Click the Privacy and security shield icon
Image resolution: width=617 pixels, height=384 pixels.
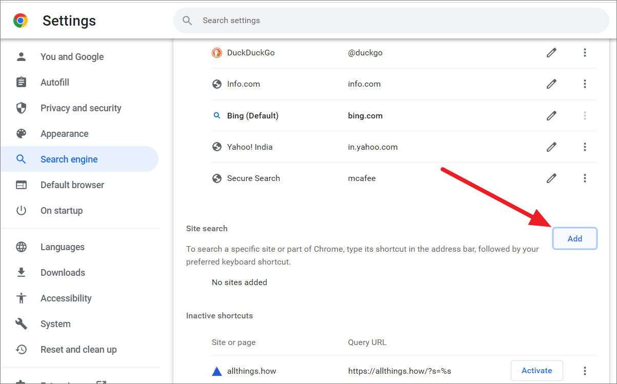[x=21, y=108]
